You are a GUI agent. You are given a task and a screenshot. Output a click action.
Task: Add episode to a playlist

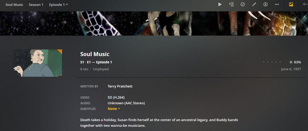[x=231, y=4]
